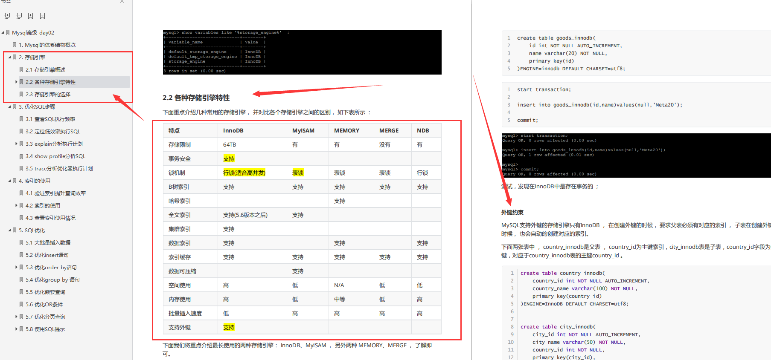The height and width of the screenshot is (360, 771).
Task: Click the insert into goods_innodb code line
Action: point(599,105)
